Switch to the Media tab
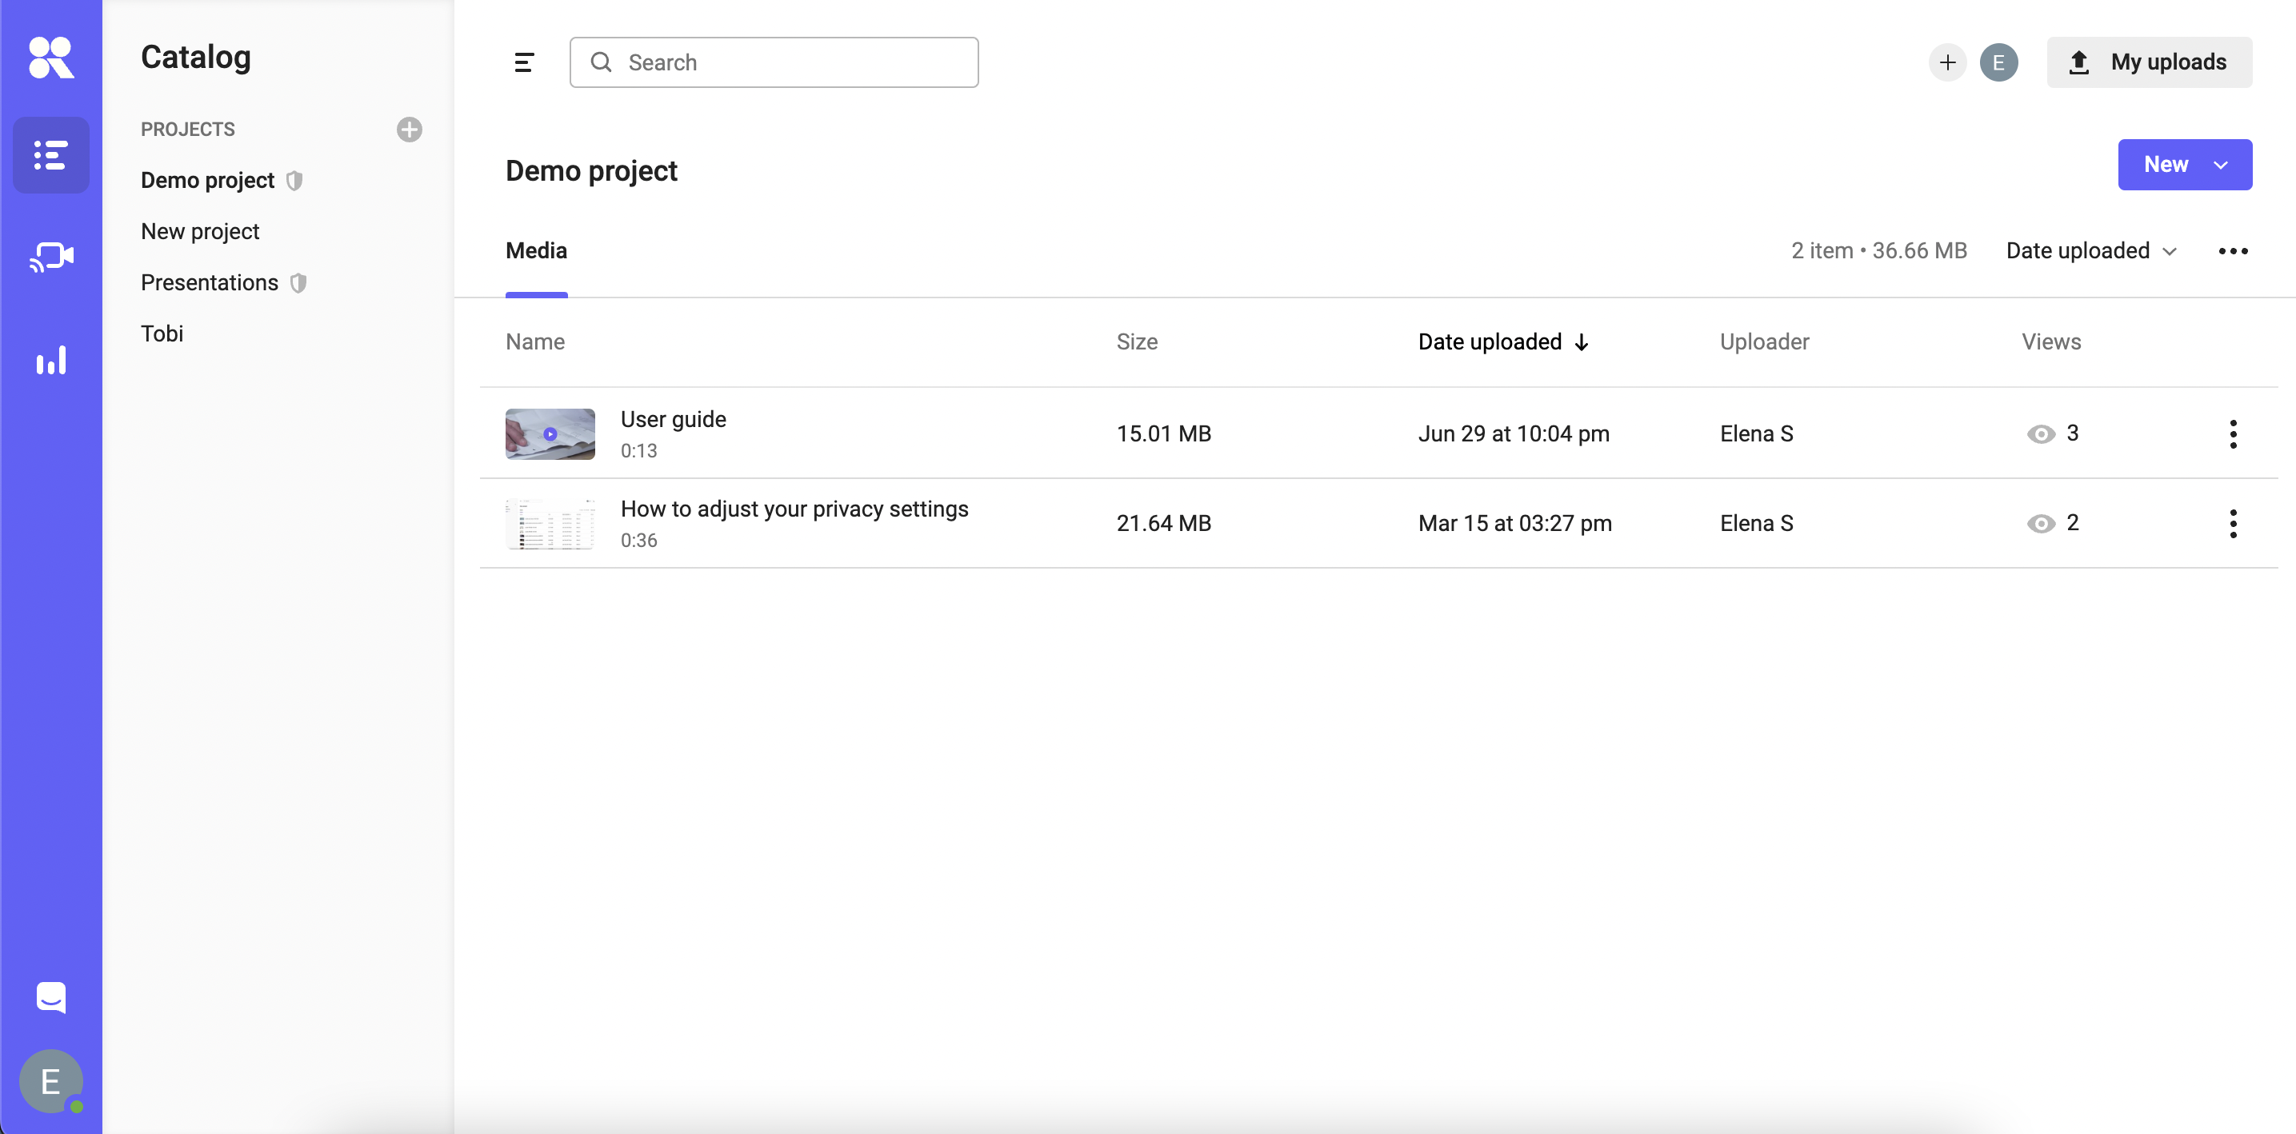Screen dimensions: 2296x1134 pos(536,251)
